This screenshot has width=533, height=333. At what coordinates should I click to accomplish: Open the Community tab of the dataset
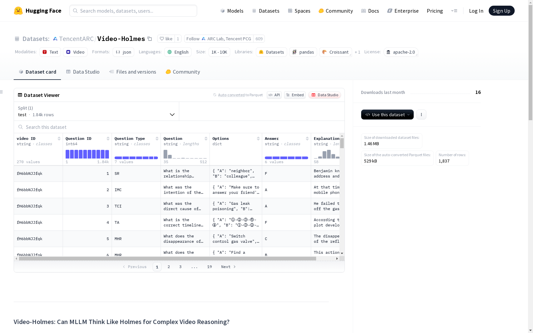pos(183,72)
